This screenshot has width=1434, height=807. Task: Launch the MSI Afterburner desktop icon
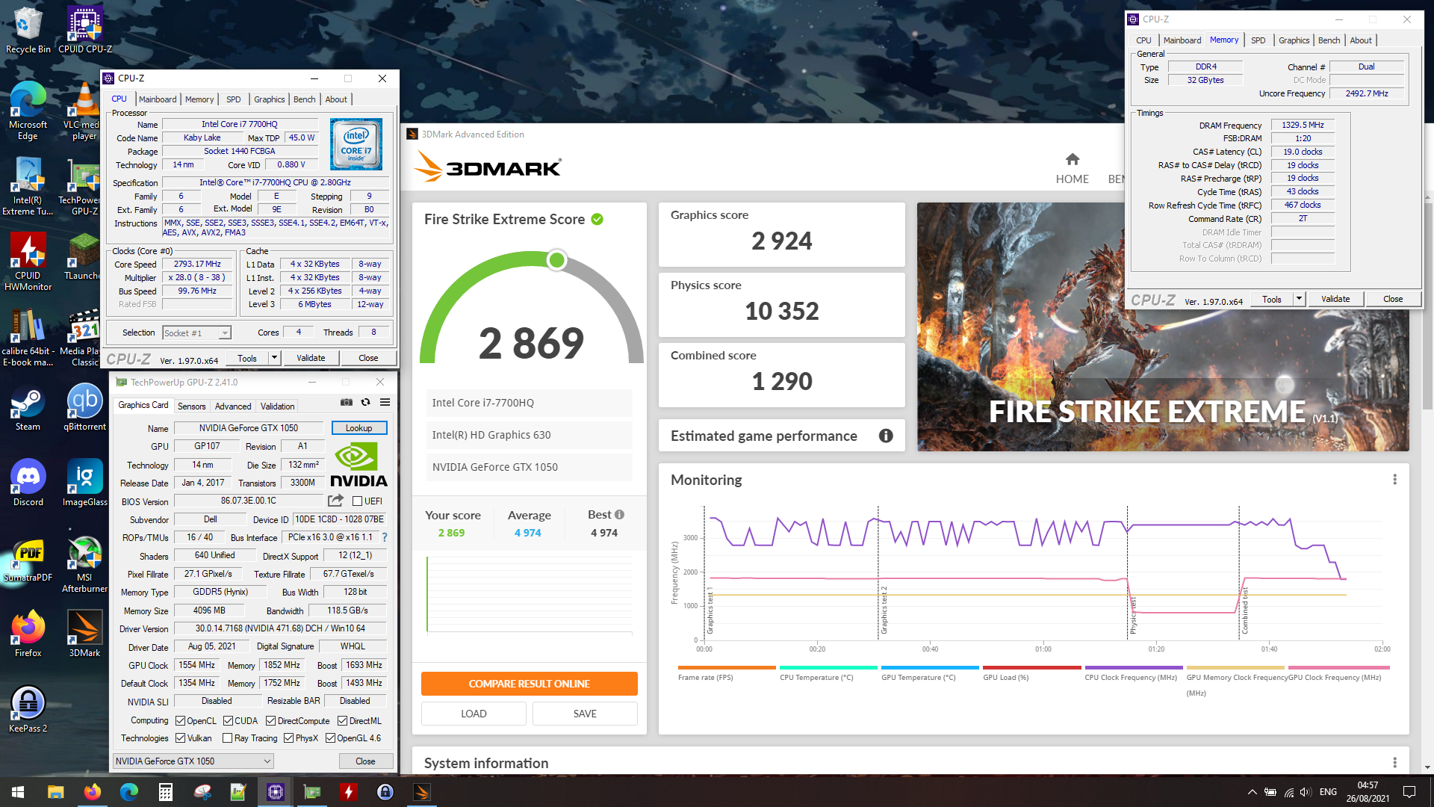pyautogui.click(x=84, y=565)
